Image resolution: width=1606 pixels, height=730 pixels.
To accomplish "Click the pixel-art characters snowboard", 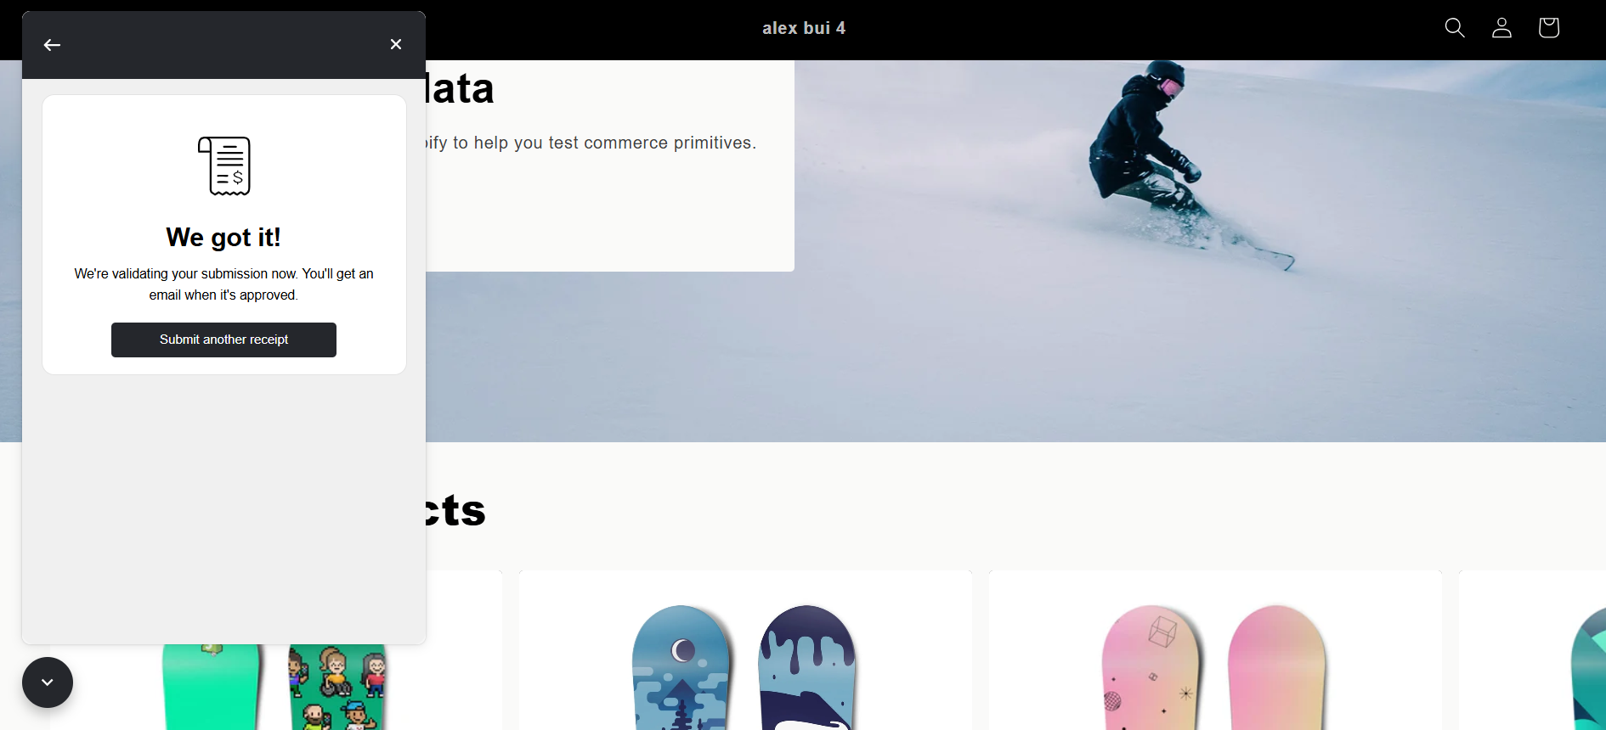I will tap(337, 686).
